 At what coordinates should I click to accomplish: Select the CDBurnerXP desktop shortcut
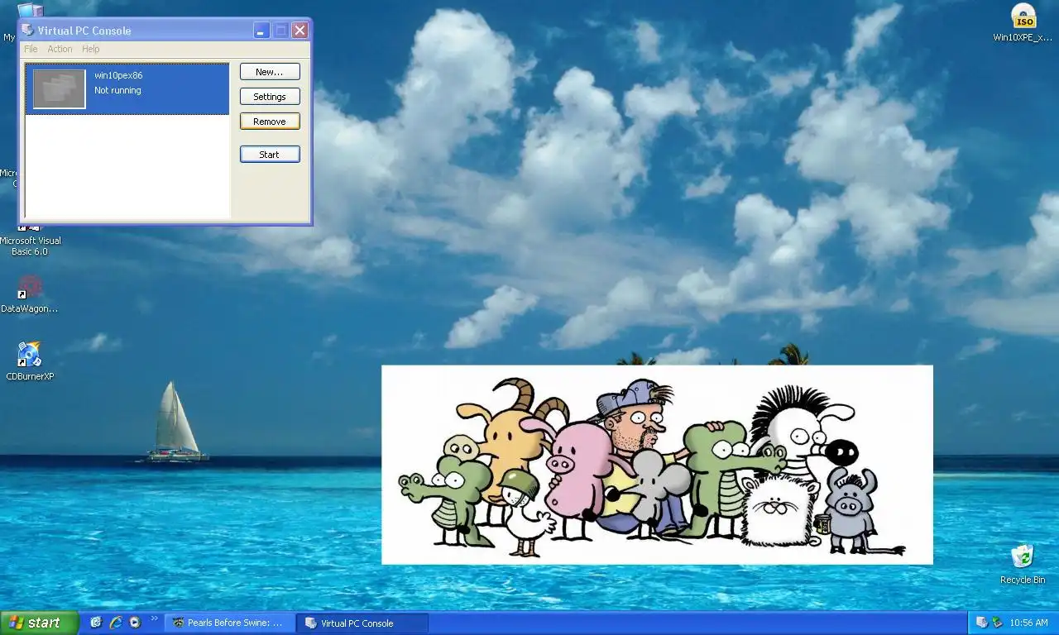click(30, 362)
